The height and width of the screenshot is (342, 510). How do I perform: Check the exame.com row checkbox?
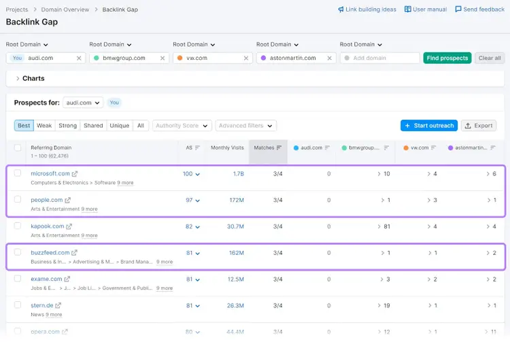[18, 279]
